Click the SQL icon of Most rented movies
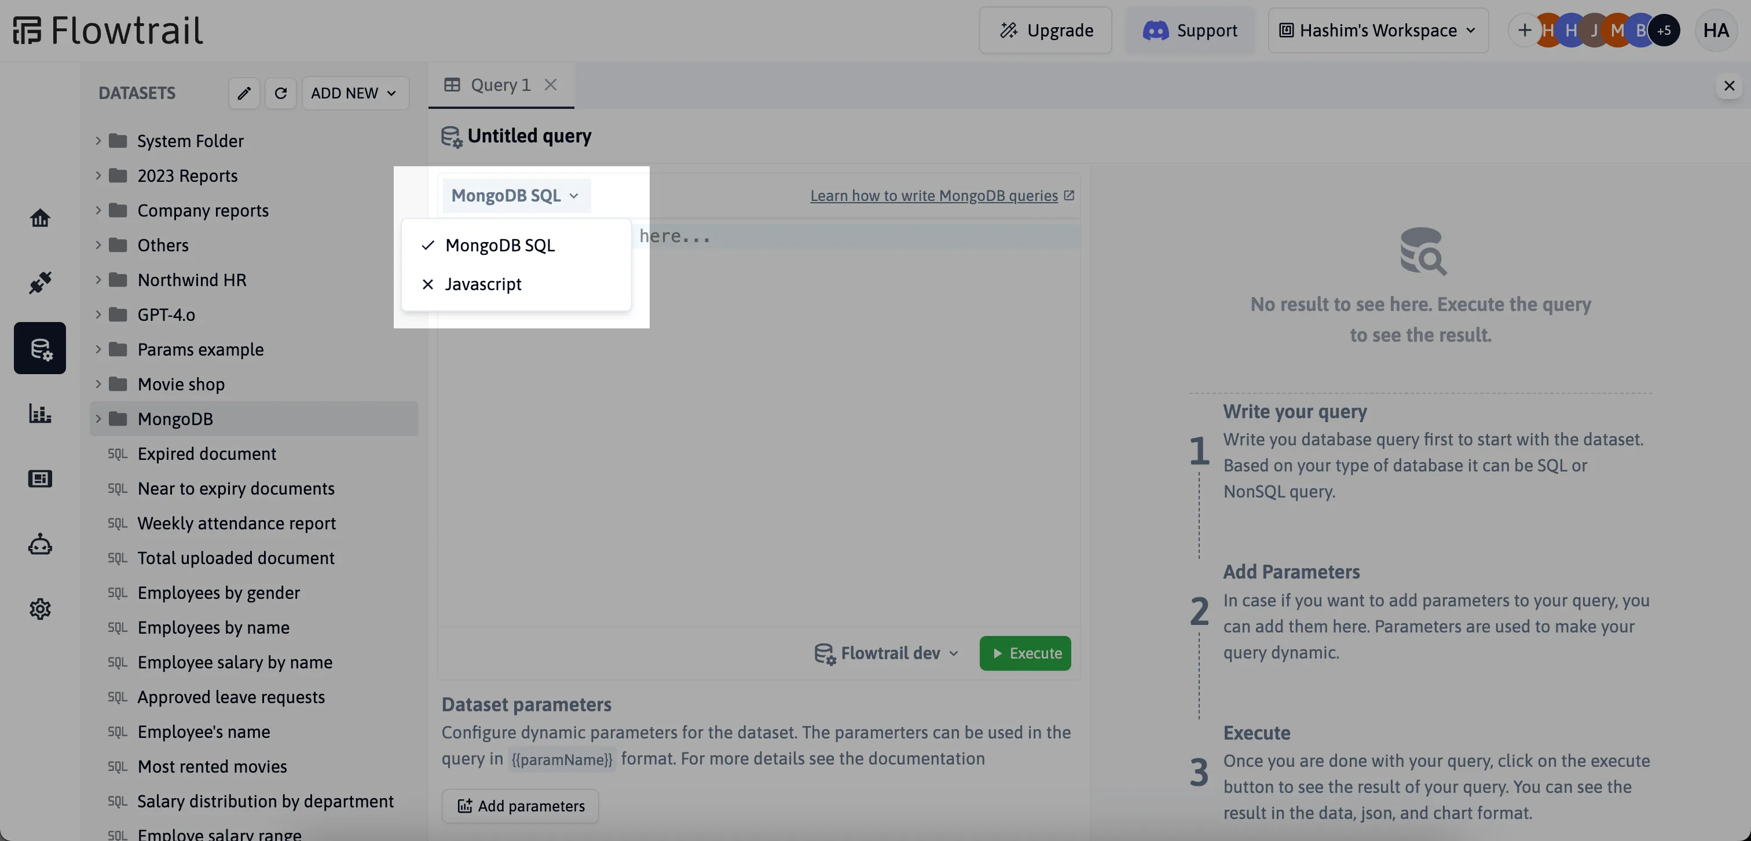Viewport: 1751px width, 841px height. pos(118,766)
